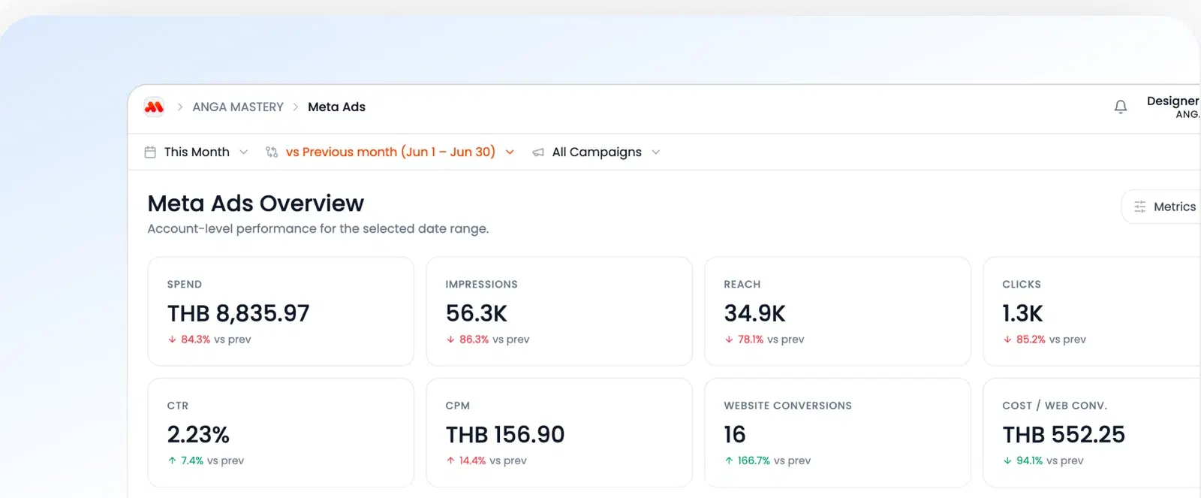Viewport: 1201px width, 498px height.
Task: Click the megaphone icon beside All Campaigns
Action: [538, 152]
